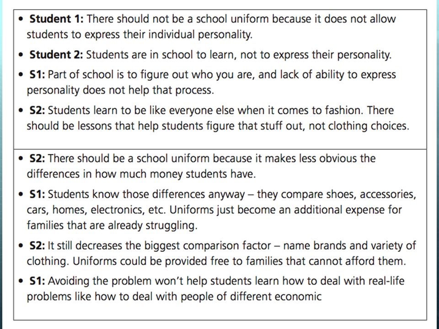
Task: Click the 'S1:' label before 'Avoiding the problem'
Action: coord(37,281)
